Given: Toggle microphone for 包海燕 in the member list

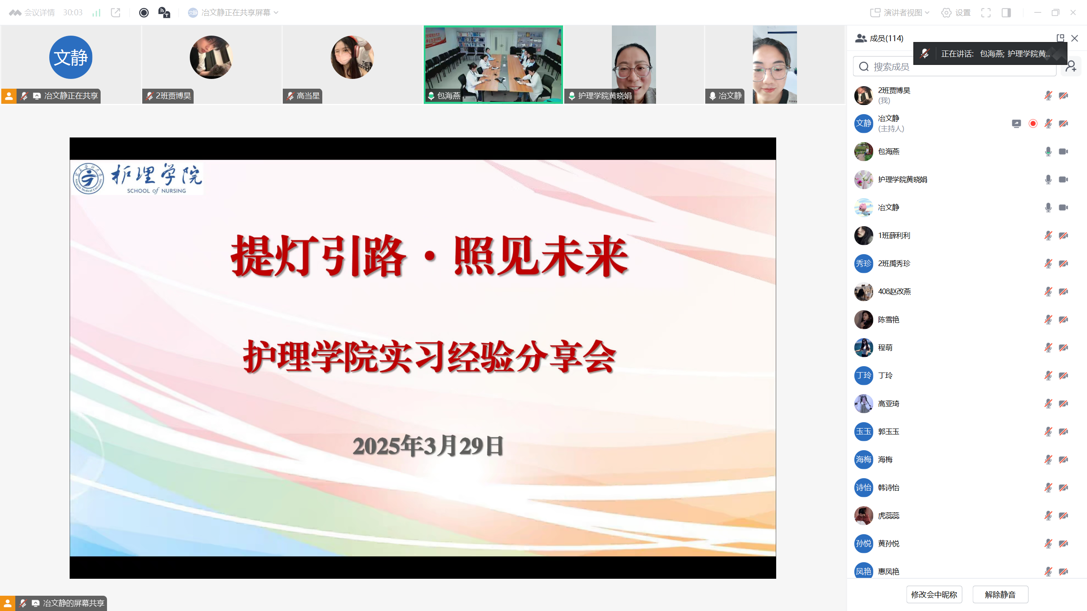Looking at the screenshot, I should click(1048, 151).
